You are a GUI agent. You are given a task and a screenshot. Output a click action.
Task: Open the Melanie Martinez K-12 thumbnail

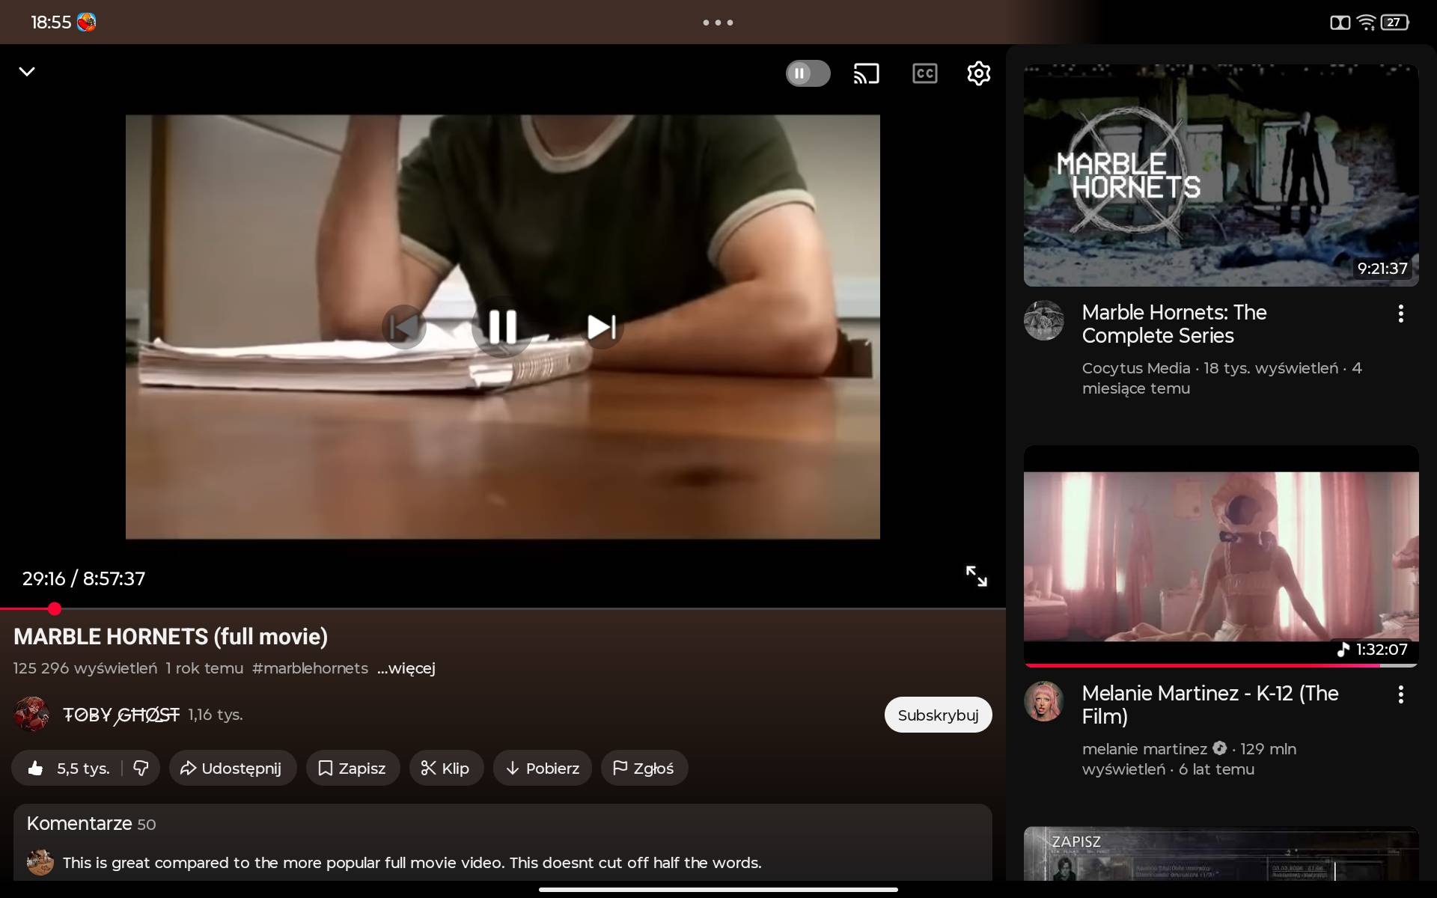tap(1221, 556)
